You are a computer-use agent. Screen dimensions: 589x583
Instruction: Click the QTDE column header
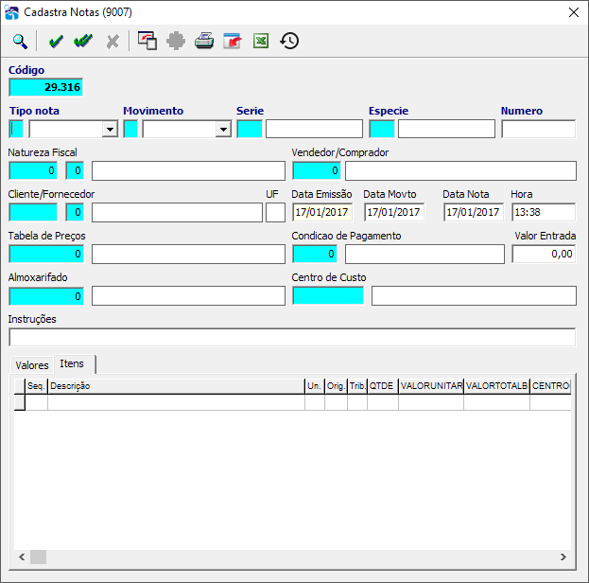point(383,386)
